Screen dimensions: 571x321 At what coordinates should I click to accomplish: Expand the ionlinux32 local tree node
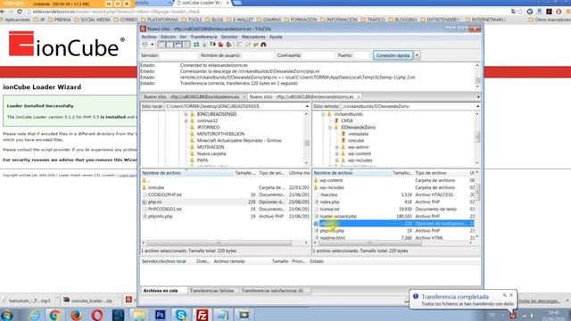(186, 121)
